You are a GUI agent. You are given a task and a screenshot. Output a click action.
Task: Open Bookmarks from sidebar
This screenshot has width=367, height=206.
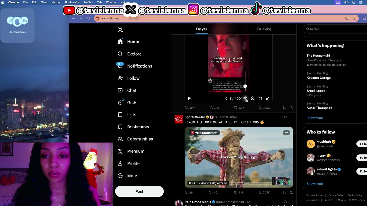133,127
